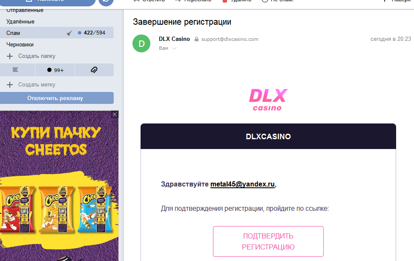Open the Черновики folder
414x261 pixels.
20,44
